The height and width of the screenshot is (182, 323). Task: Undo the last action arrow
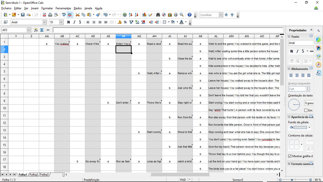pyautogui.click(x=105, y=15)
